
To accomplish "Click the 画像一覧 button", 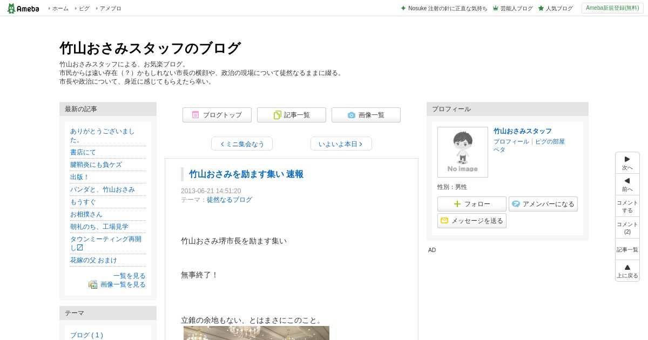I will tap(366, 115).
